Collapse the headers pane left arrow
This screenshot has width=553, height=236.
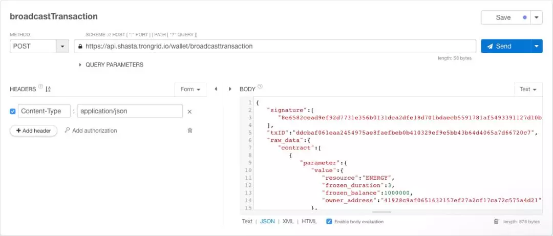click(x=216, y=89)
